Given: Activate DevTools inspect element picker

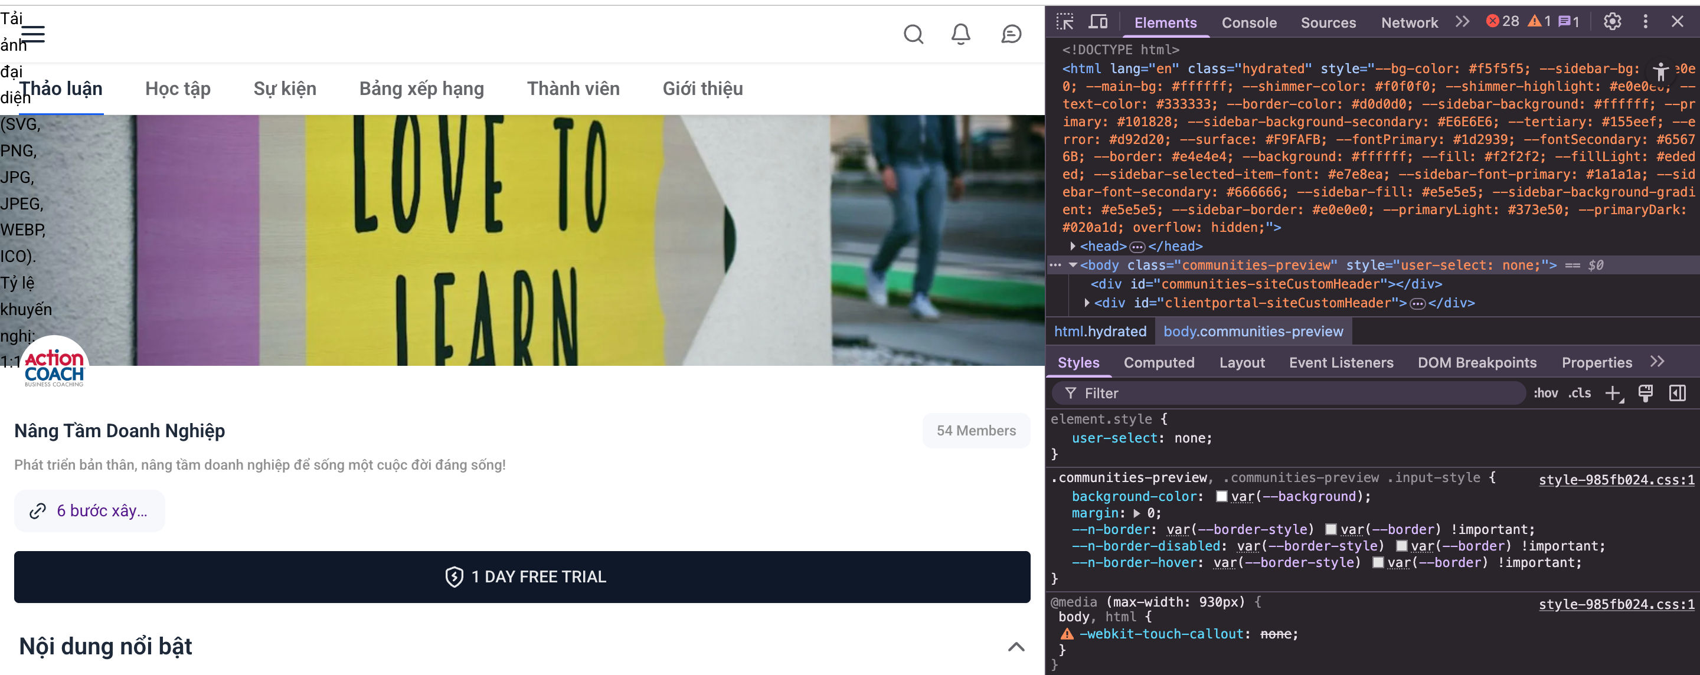Looking at the screenshot, I should coord(1064,22).
